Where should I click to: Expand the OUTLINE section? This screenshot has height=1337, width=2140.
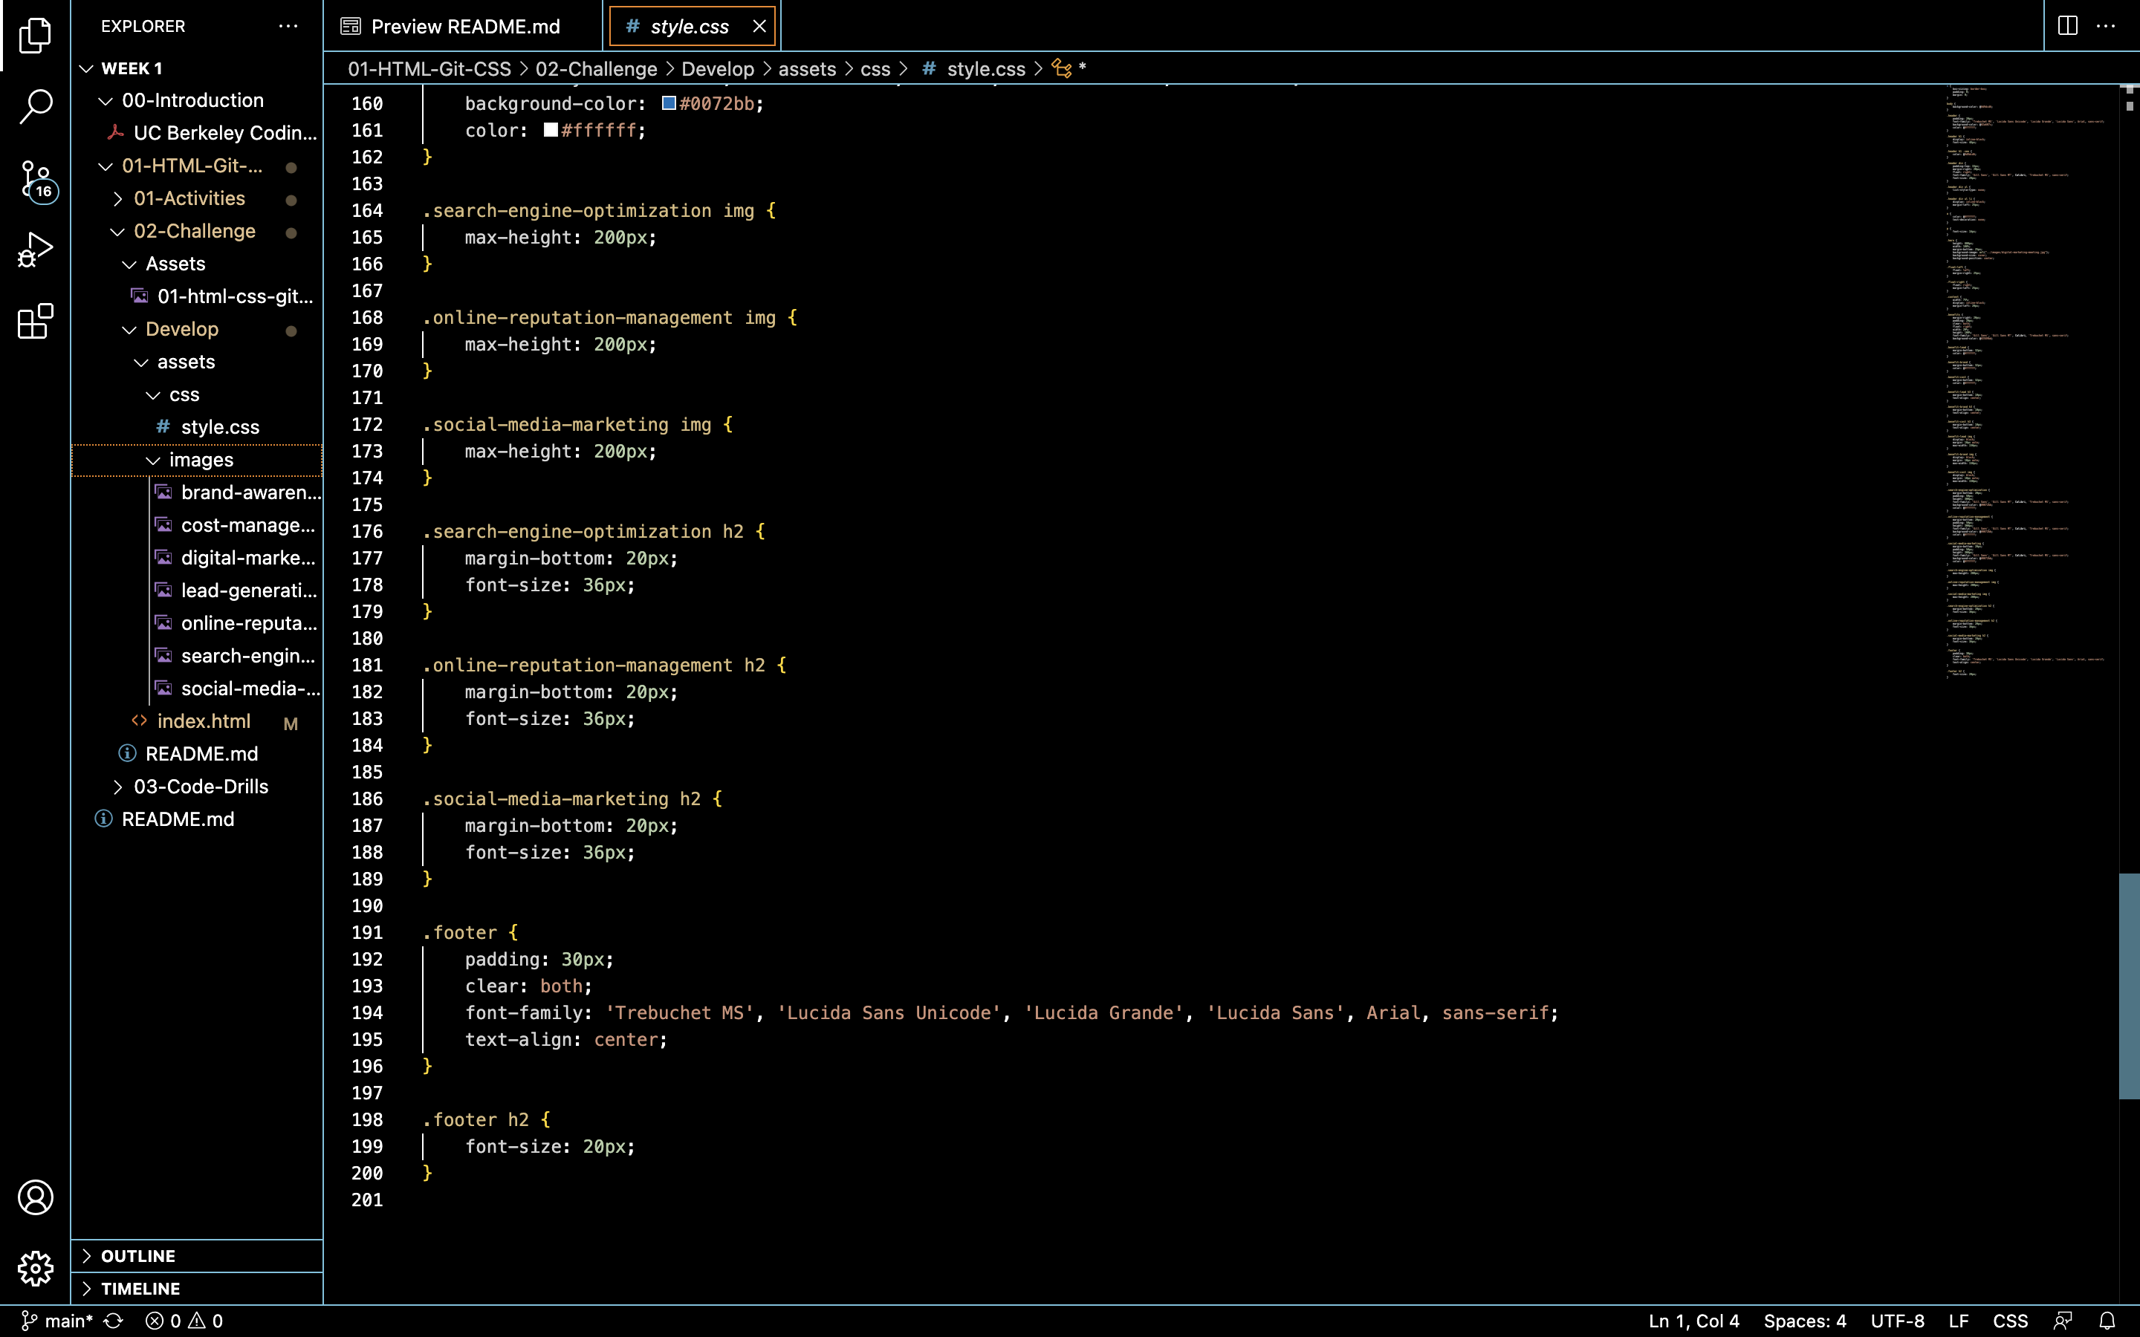pyautogui.click(x=137, y=1255)
